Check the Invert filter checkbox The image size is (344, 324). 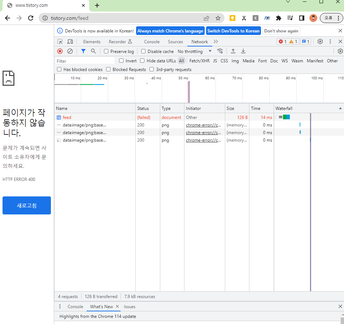click(121, 61)
